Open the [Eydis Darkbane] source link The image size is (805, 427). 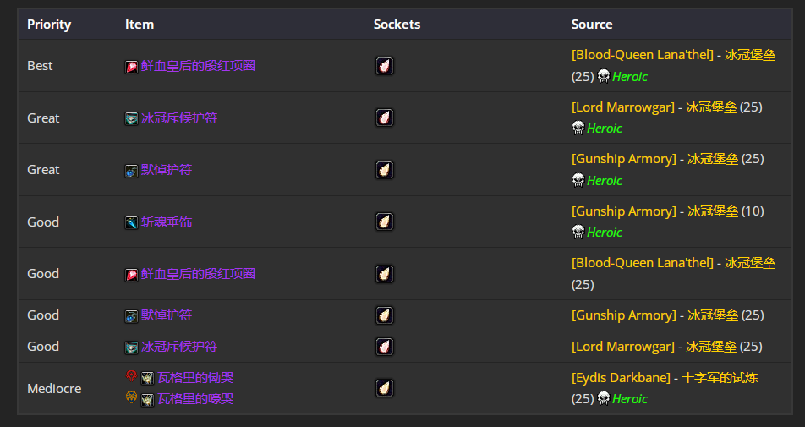click(621, 377)
